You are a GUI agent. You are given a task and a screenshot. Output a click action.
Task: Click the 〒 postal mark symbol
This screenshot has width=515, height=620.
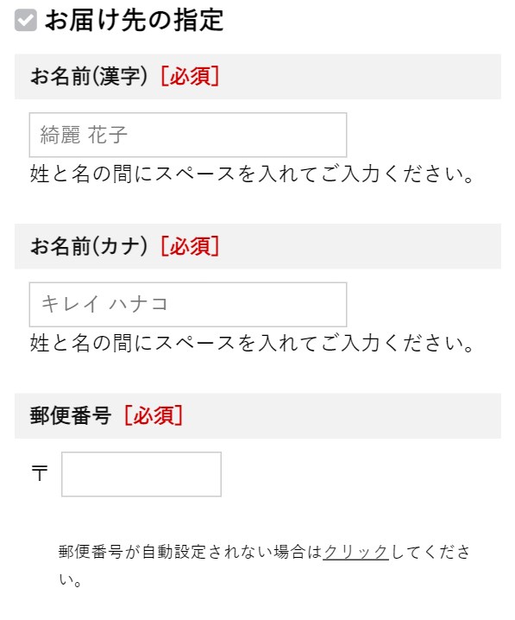tap(40, 473)
